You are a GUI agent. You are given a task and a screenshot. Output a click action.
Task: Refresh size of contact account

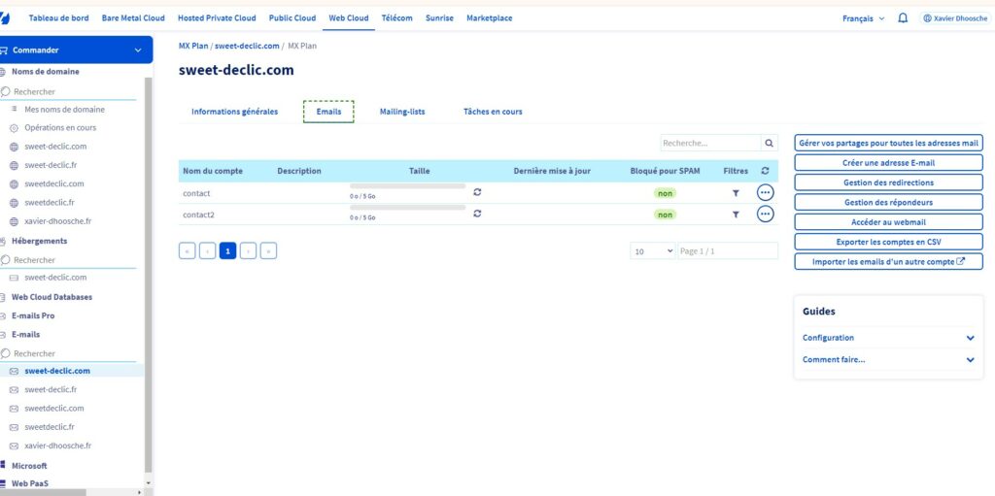[x=477, y=192]
